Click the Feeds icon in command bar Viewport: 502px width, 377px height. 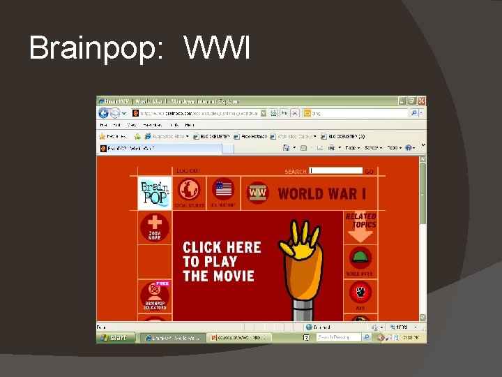coord(303,148)
